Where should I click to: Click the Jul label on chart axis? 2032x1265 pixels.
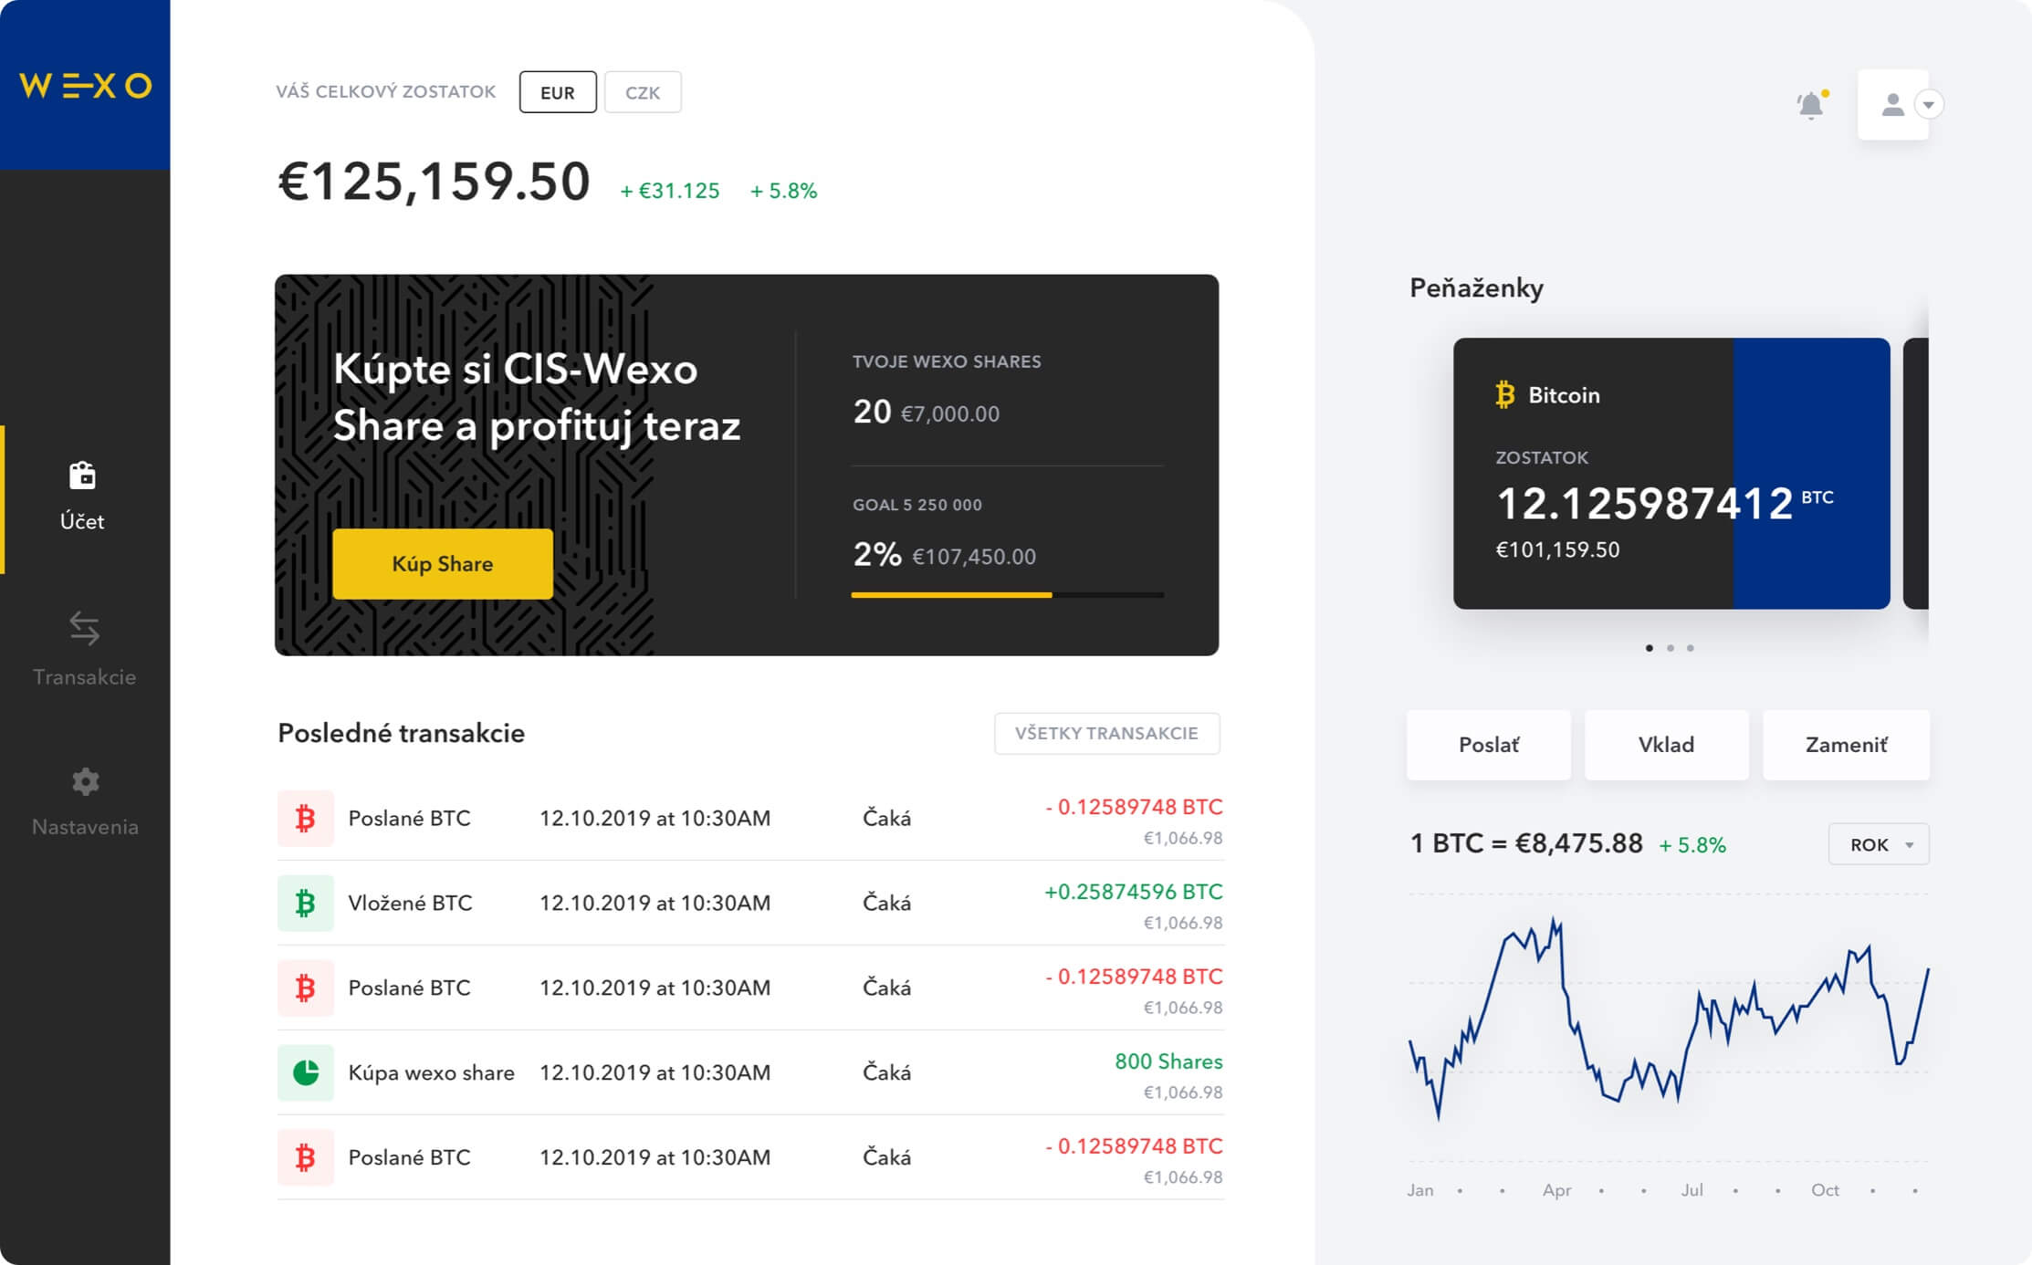click(1692, 1190)
